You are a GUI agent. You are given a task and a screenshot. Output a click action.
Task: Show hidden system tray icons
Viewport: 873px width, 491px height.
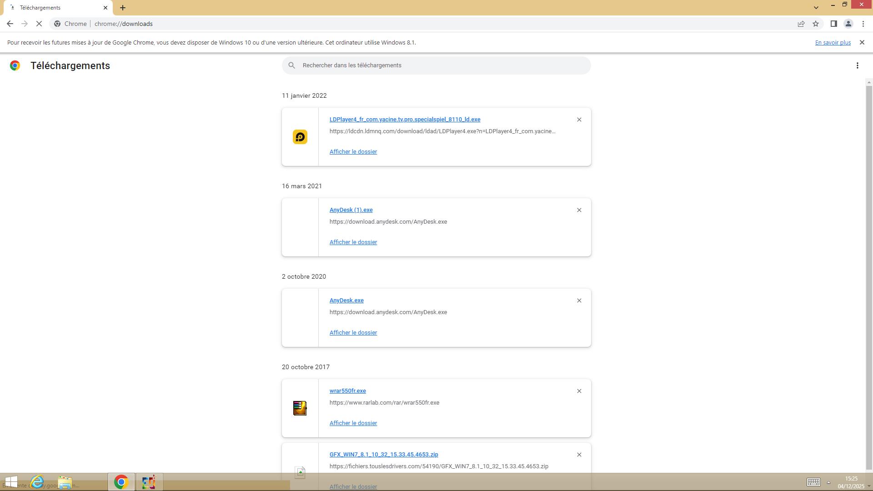click(828, 482)
